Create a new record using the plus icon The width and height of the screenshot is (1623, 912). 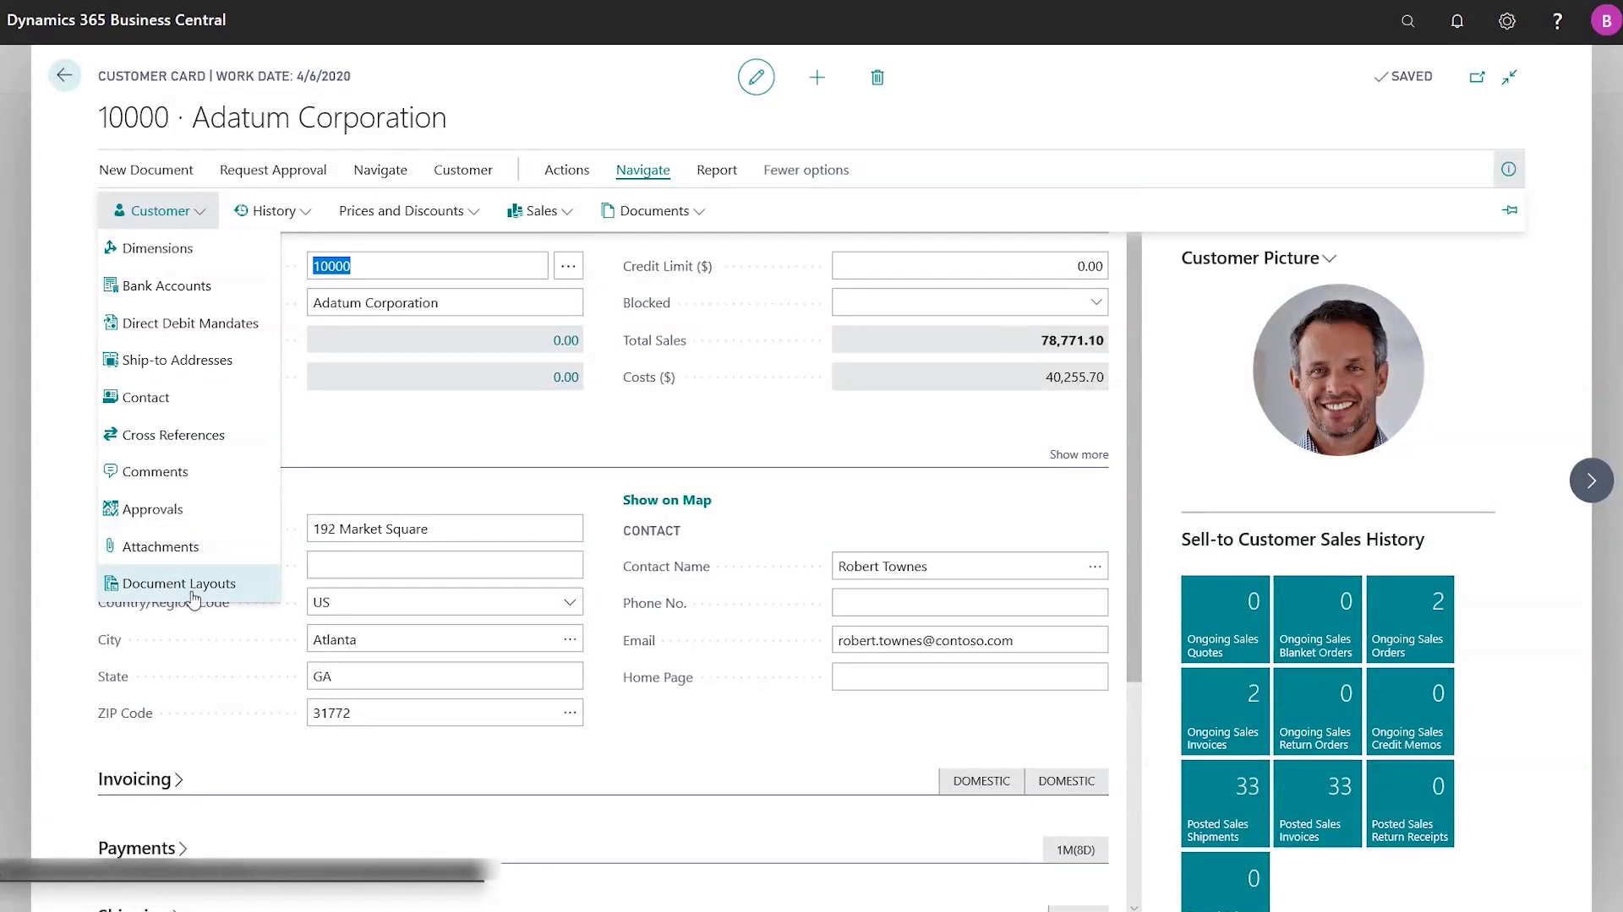point(817,77)
